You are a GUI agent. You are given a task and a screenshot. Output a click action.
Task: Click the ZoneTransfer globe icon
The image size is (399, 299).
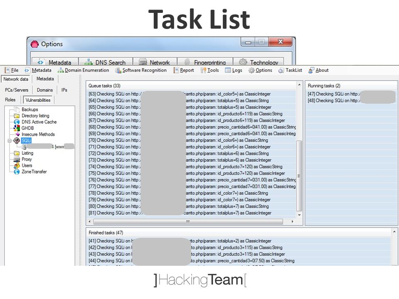(17, 172)
